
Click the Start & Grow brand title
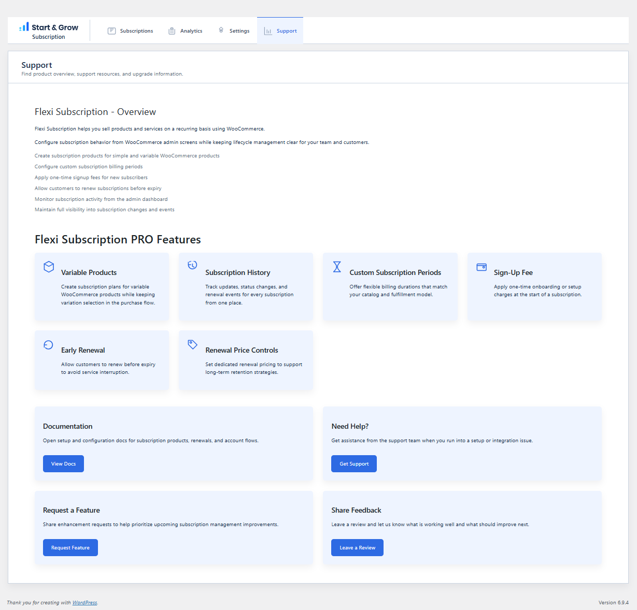click(55, 27)
